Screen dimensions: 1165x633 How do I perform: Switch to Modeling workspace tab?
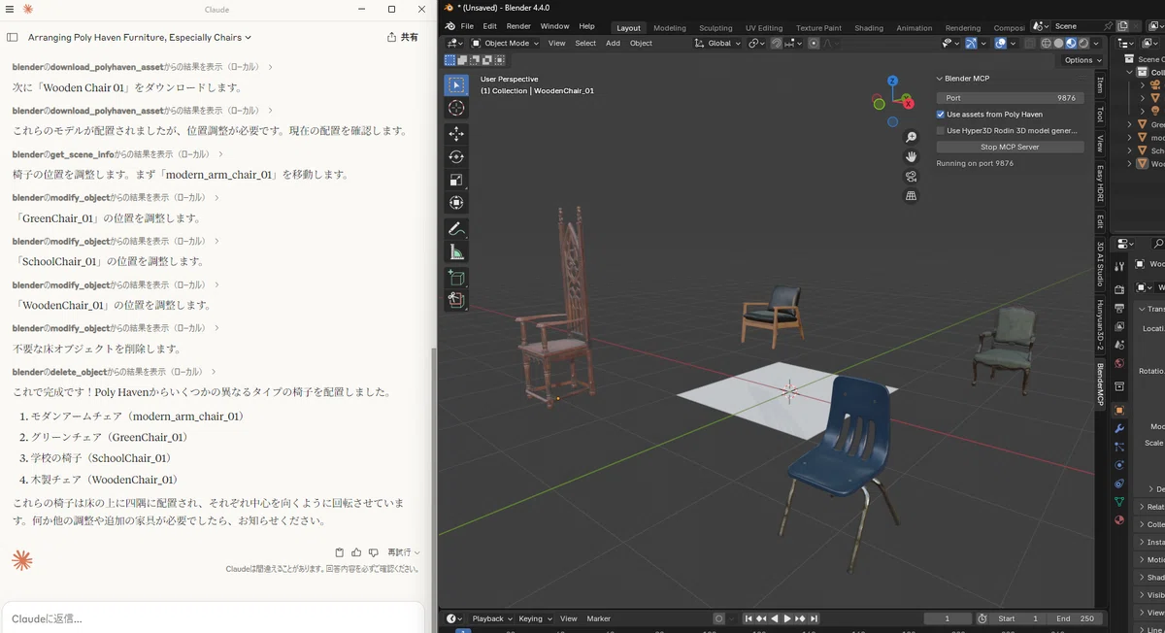click(669, 28)
